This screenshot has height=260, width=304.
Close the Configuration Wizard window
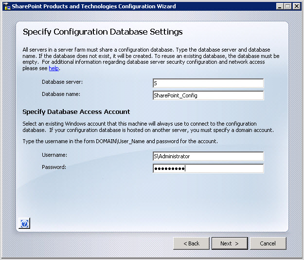(x=297, y=6)
